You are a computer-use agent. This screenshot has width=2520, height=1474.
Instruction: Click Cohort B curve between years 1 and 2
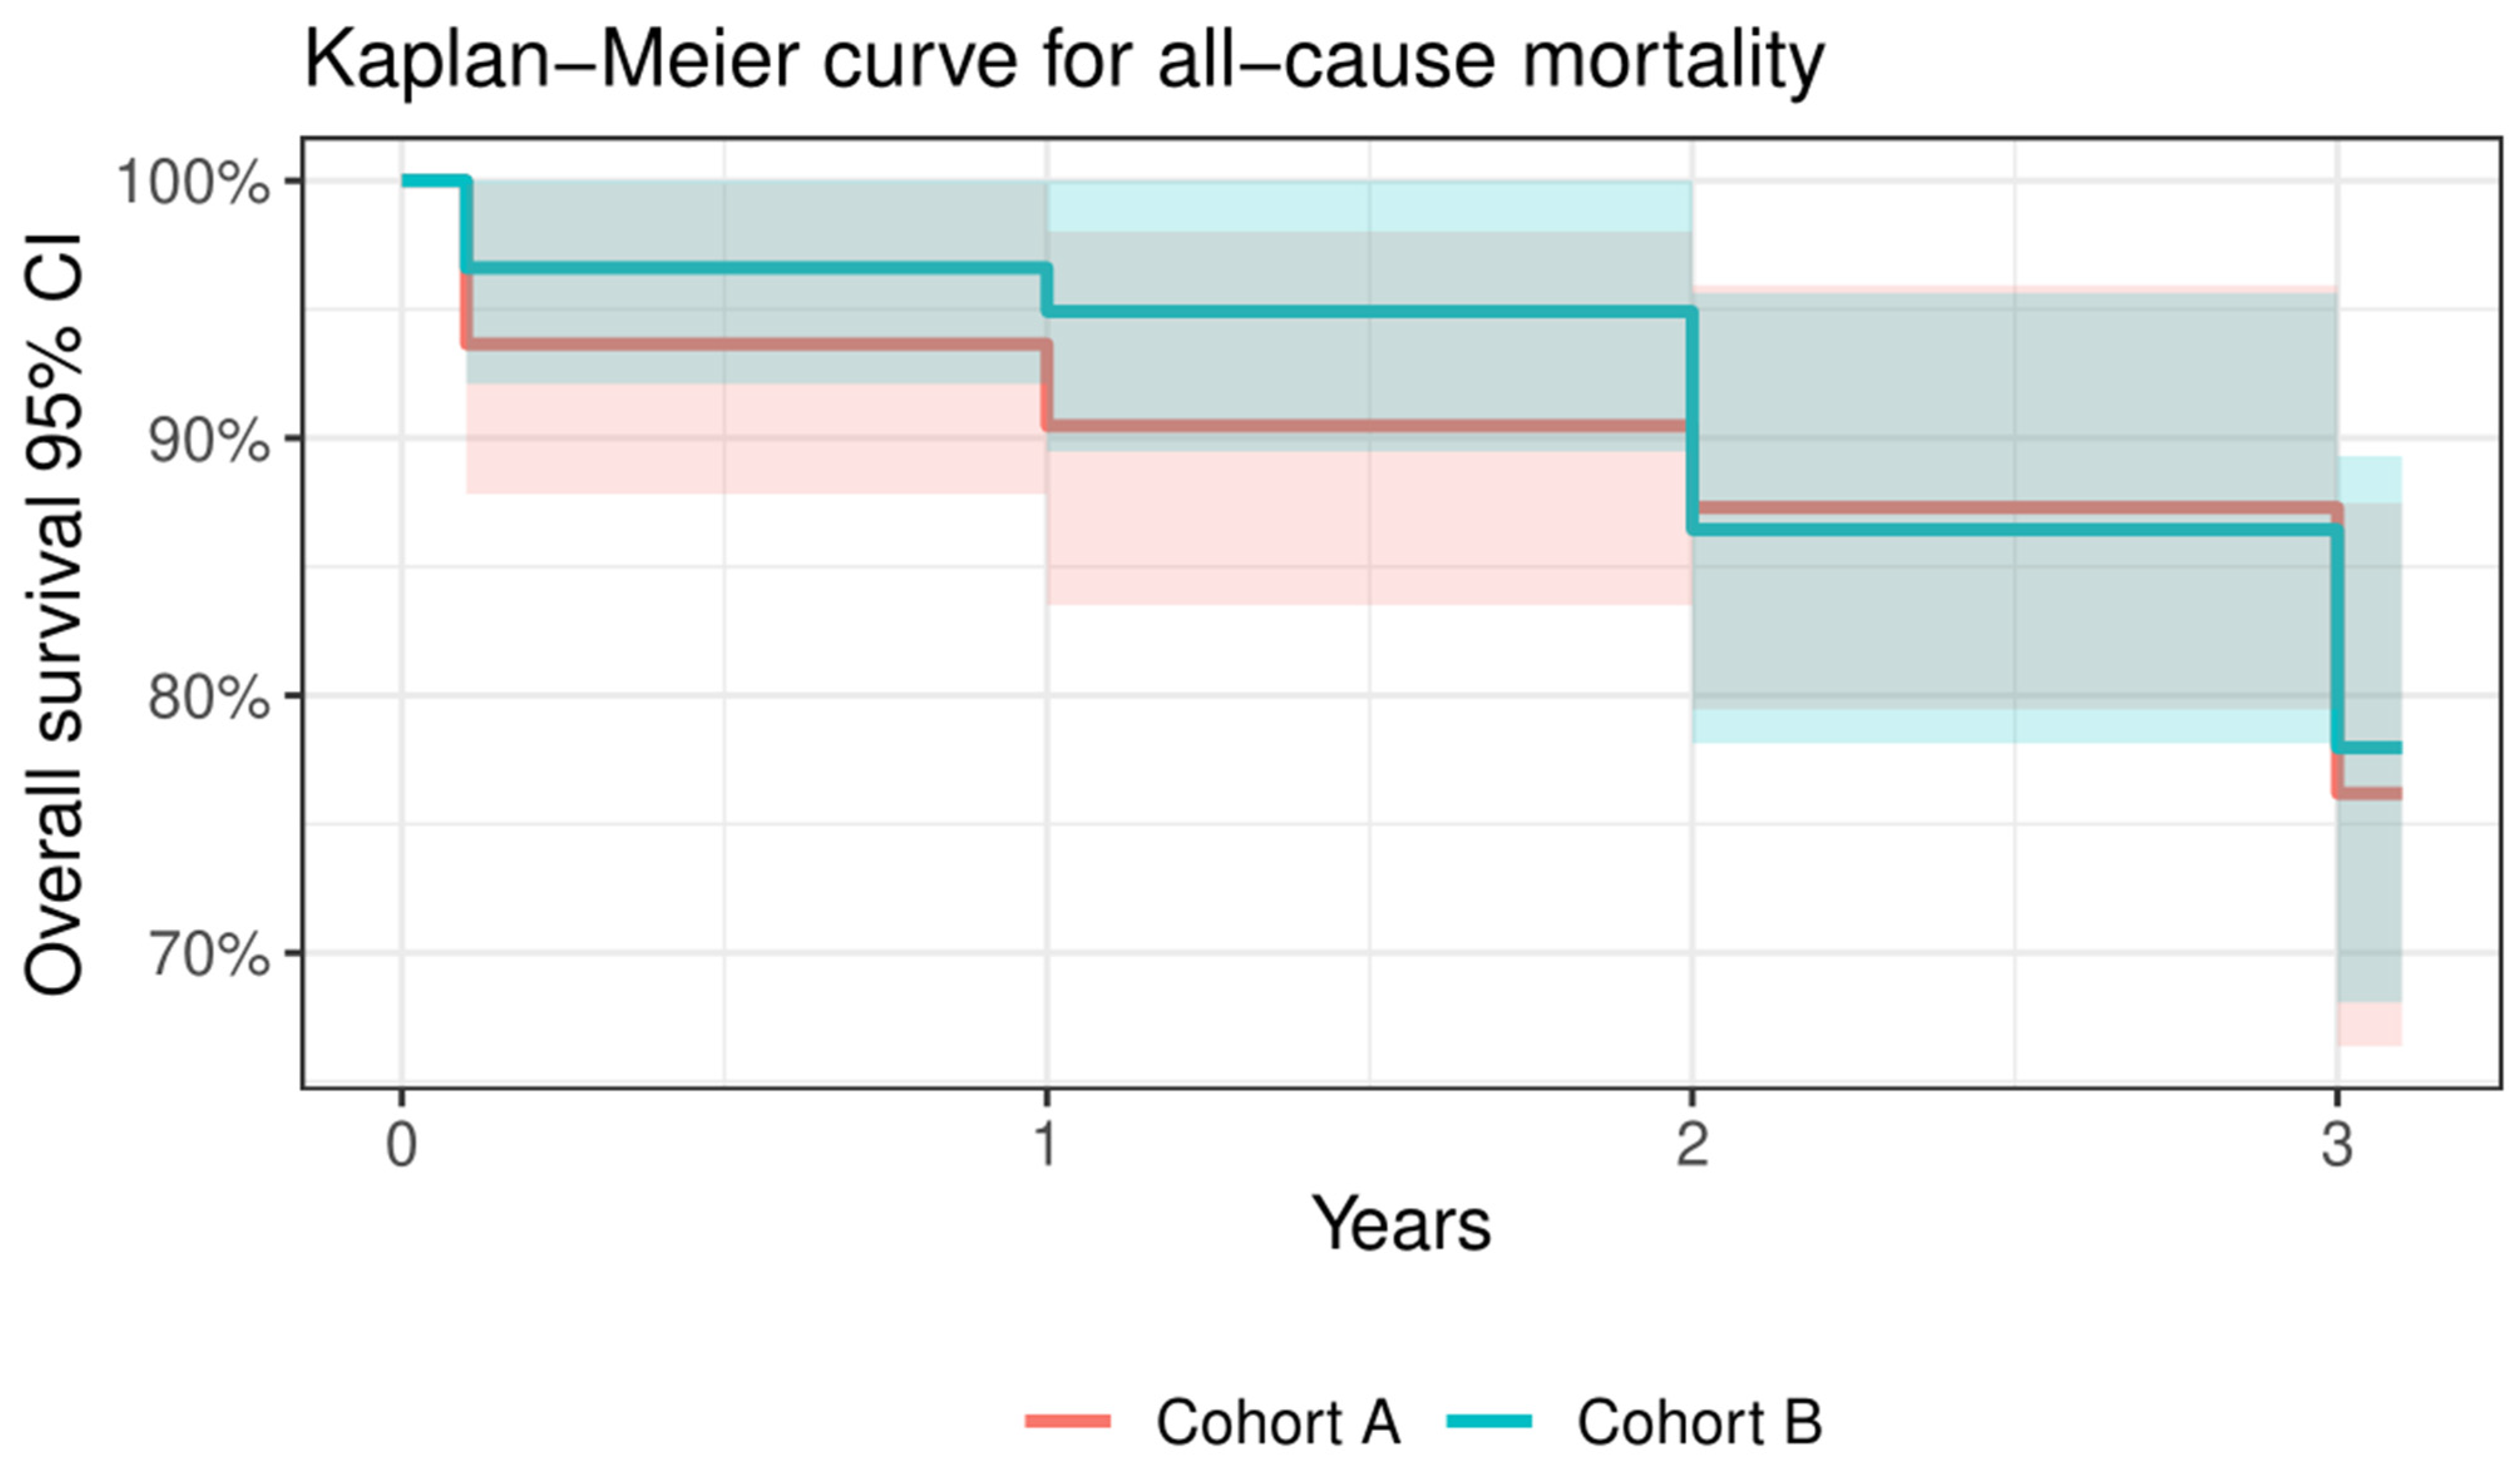coord(1370,313)
